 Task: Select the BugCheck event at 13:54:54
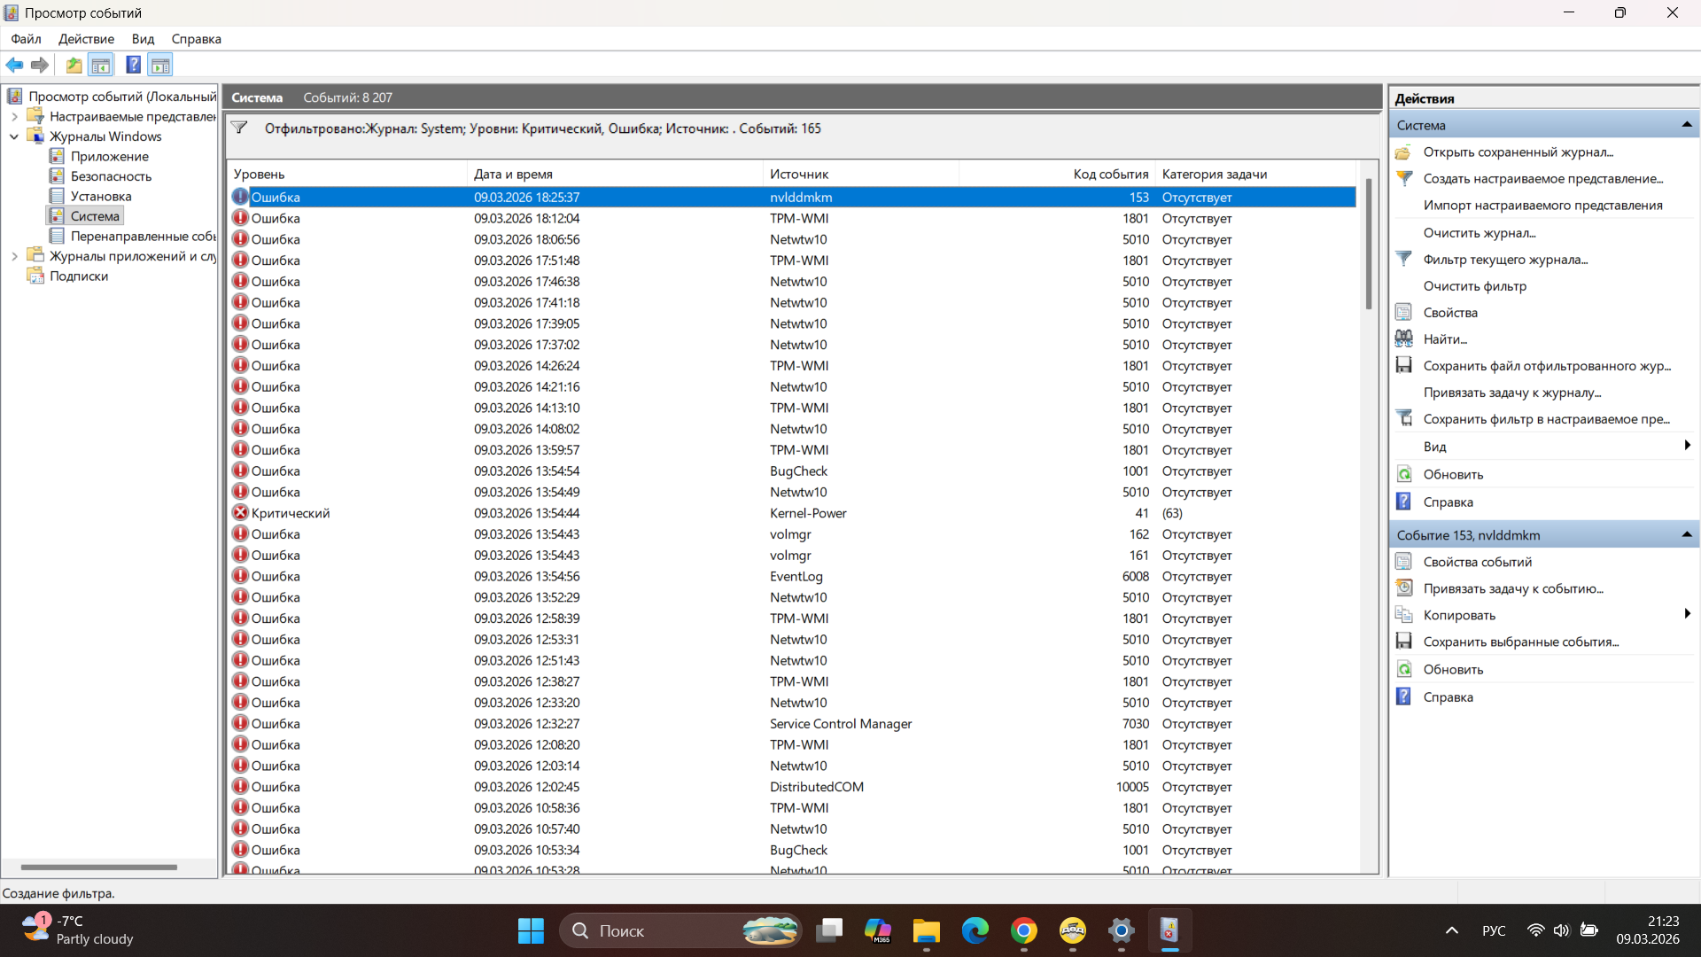[791, 471]
